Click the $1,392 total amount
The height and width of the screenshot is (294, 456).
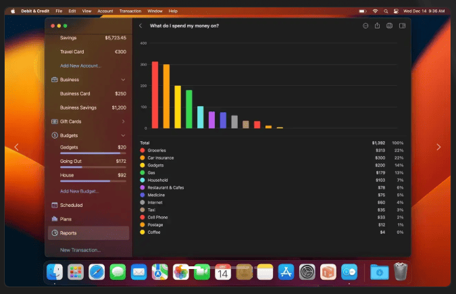[378, 143]
